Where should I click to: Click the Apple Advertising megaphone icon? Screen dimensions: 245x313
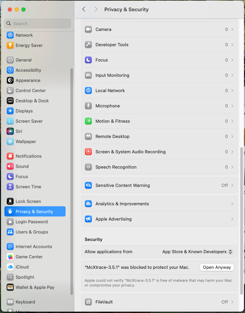[x=88, y=219]
